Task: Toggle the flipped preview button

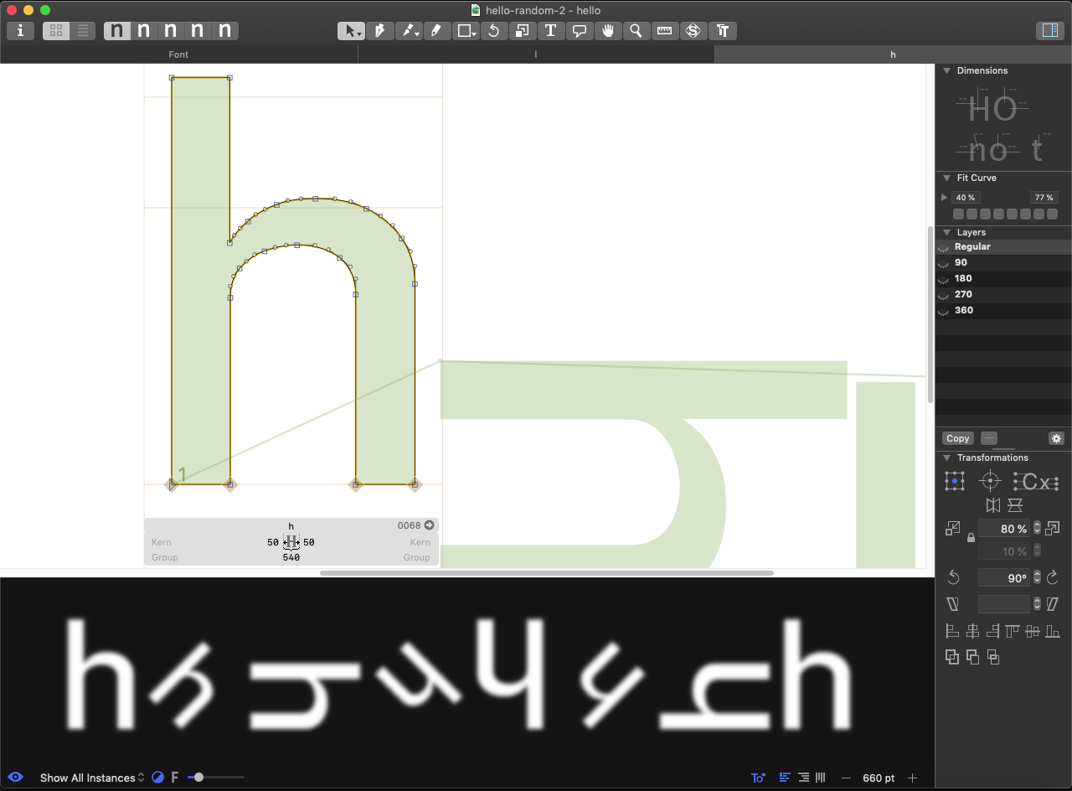Action: 758,778
